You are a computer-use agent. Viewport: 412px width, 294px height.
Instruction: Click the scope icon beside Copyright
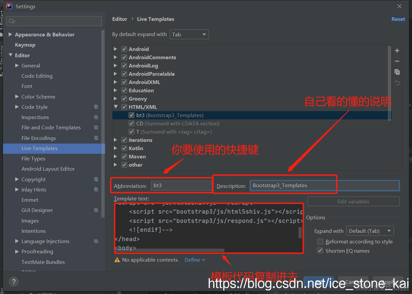[x=96, y=179]
